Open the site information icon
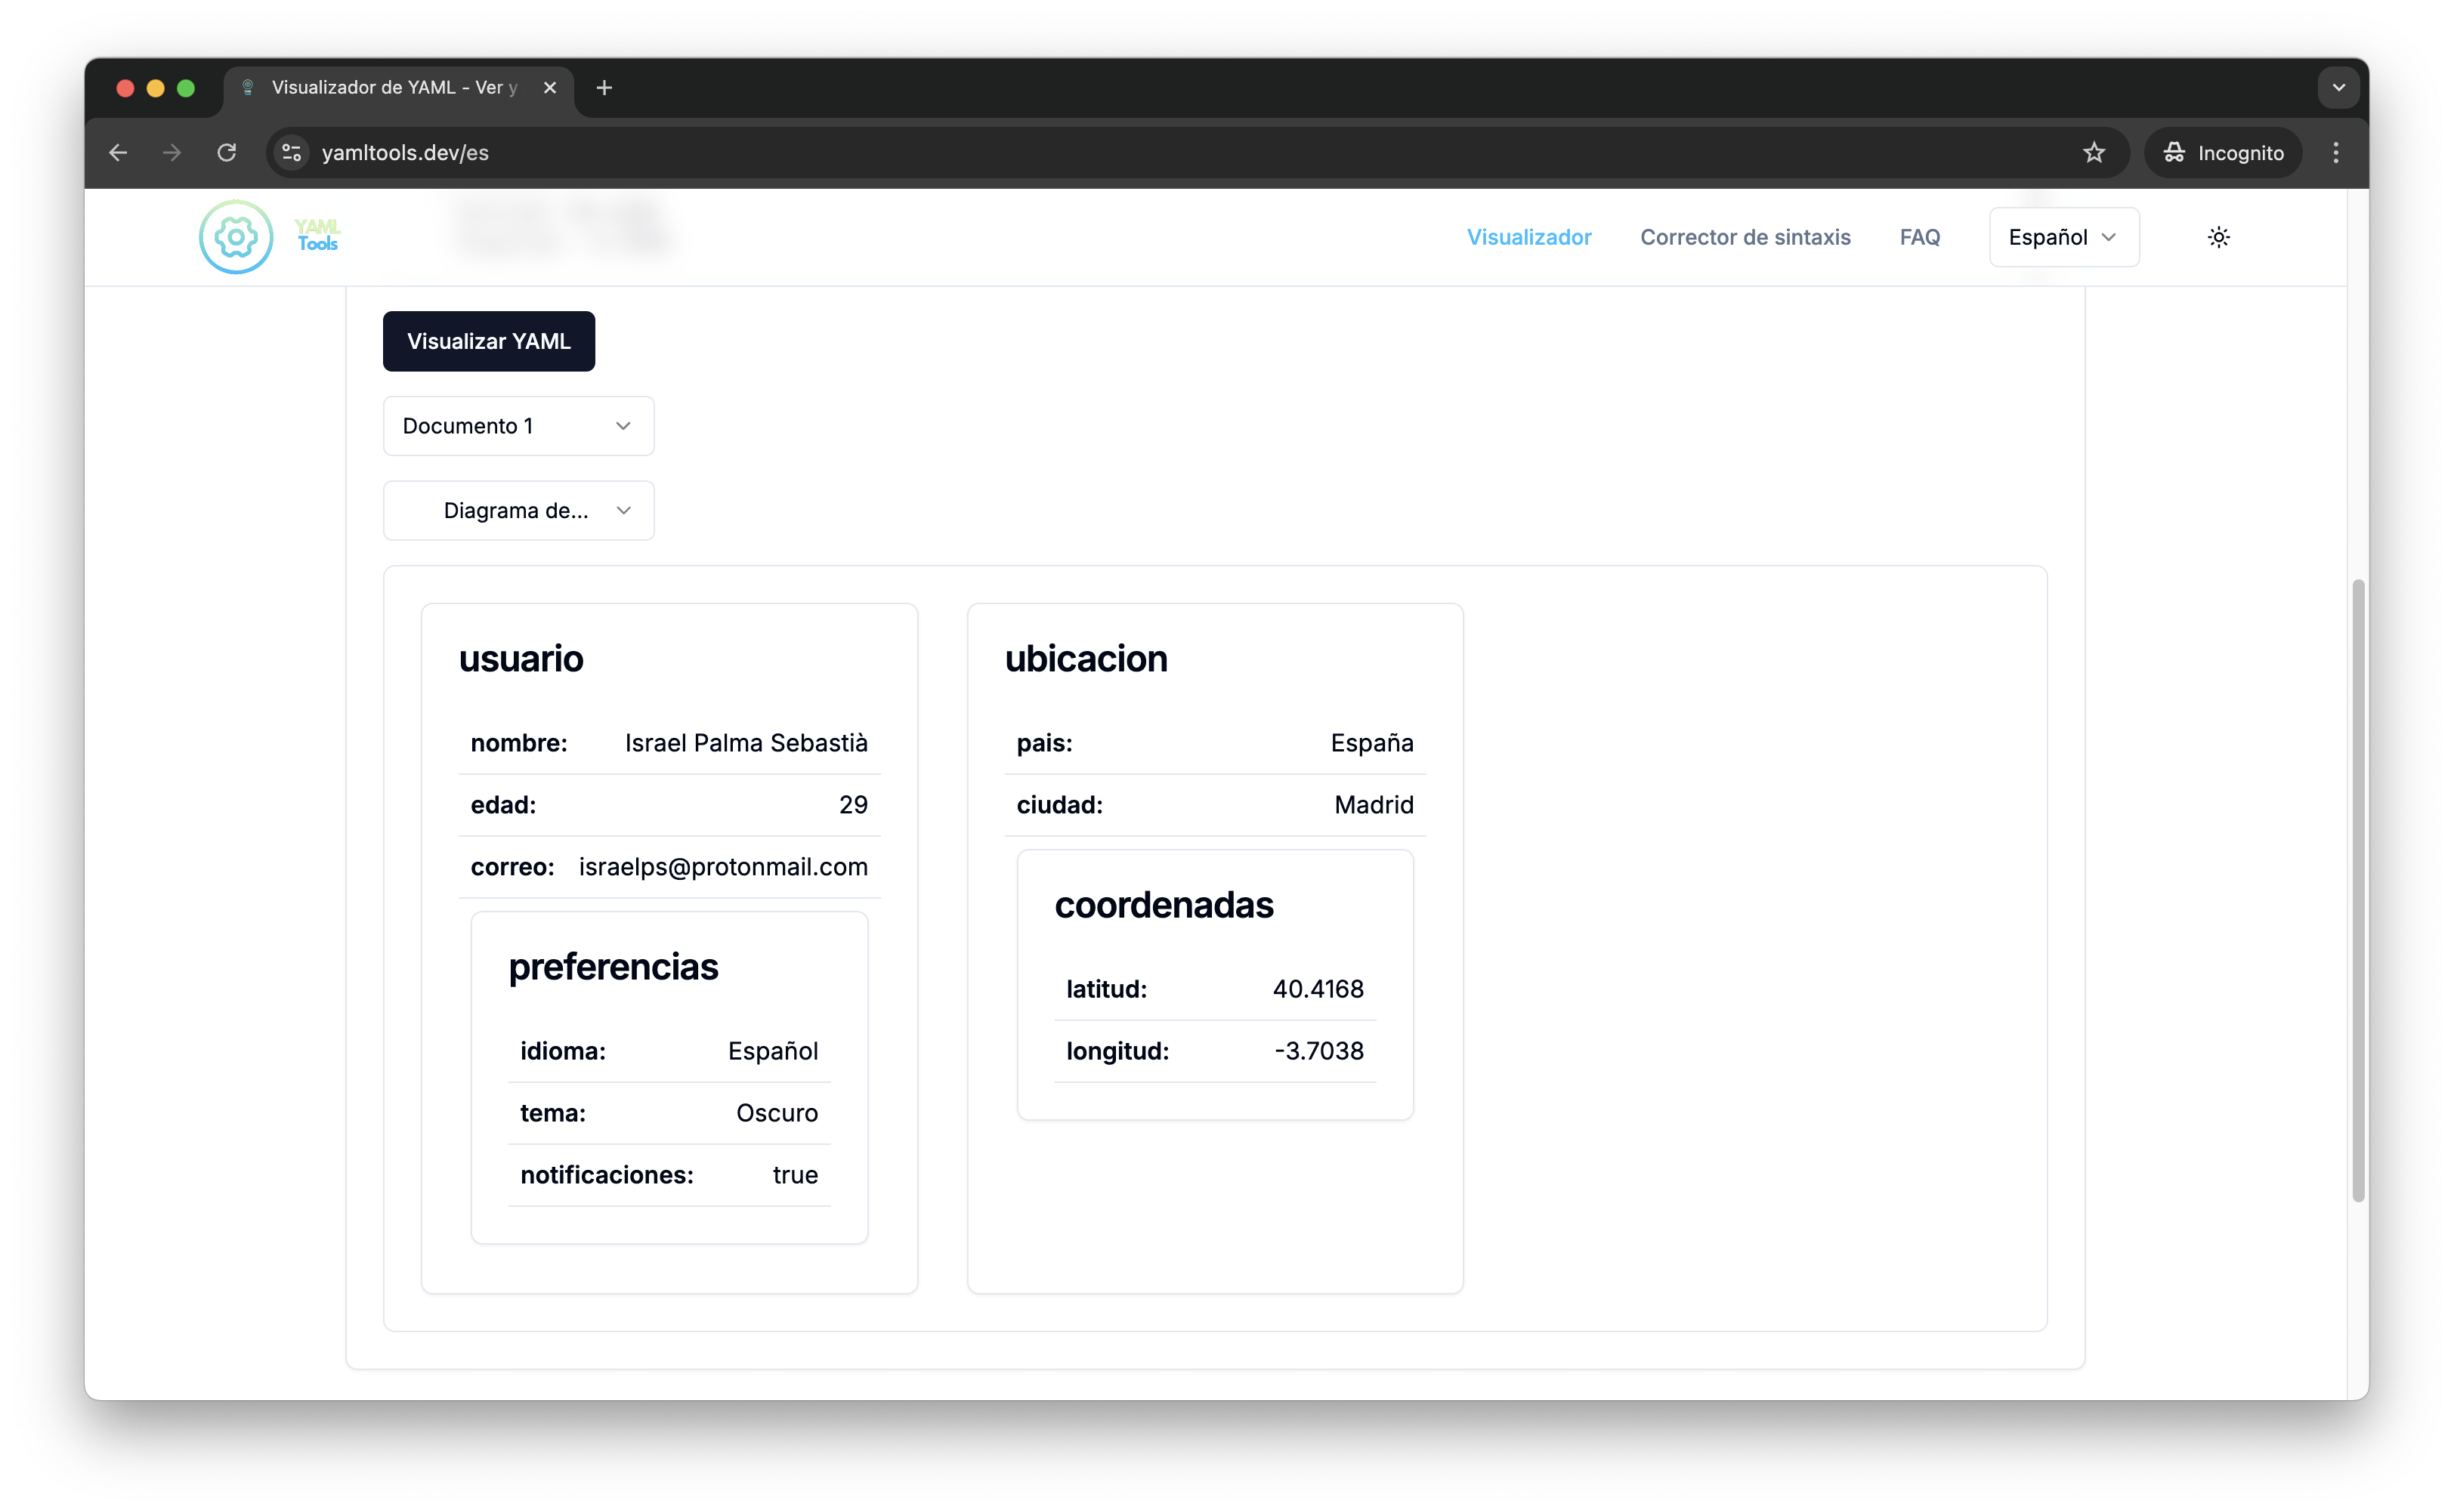2454x1512 pixels. tap(291, 152)
